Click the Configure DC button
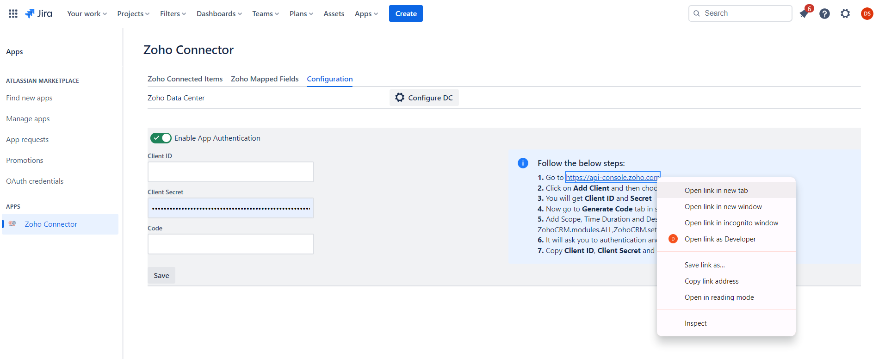The width and height of the screenshot is (879, 359). (x=424, y=98)
